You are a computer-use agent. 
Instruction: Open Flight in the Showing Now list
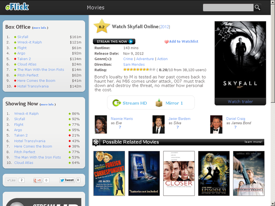[18, 124]
